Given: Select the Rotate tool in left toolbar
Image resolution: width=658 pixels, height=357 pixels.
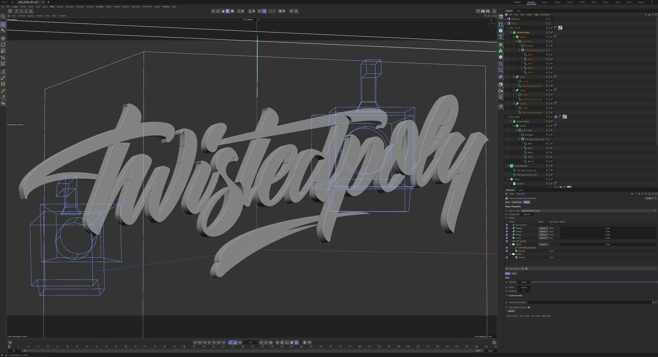Looking at the screenshot, I should click(x=3, y=45).
